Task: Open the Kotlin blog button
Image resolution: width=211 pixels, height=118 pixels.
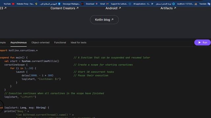Action: pos(104,20)
